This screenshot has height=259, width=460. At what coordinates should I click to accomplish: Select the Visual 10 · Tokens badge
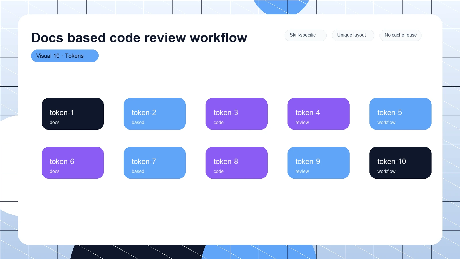[x=65, y=56]
